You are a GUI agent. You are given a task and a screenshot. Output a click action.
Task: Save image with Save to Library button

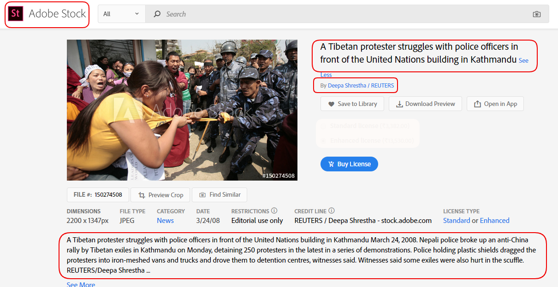(352, 104)
